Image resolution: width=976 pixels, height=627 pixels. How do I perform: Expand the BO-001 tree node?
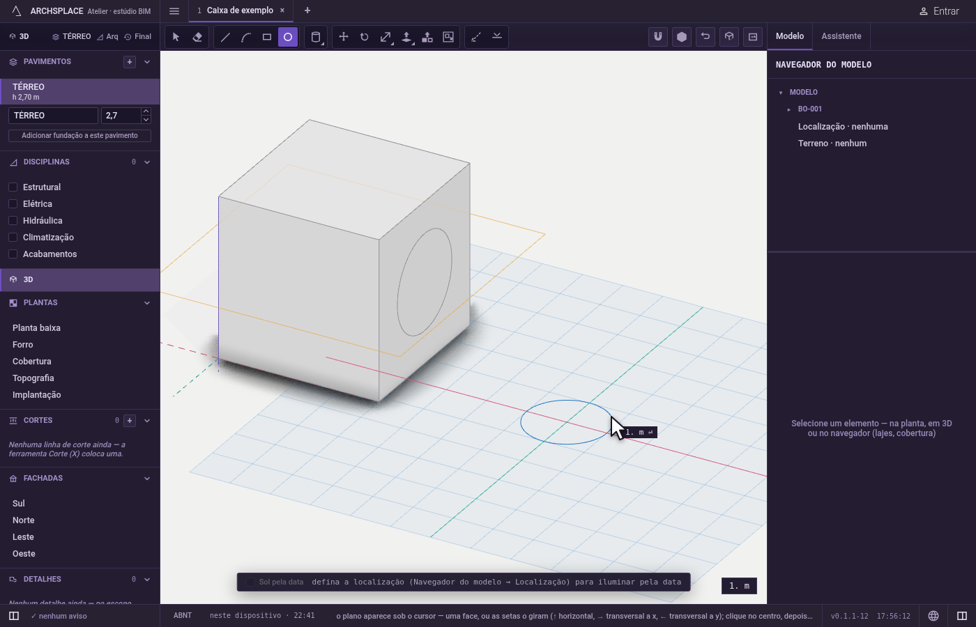click(789, 109)
